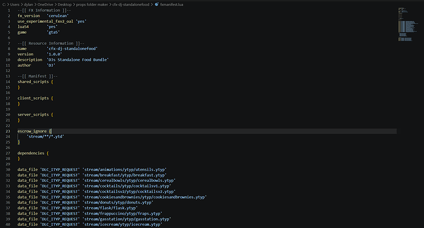424x228 pixels.
Task: Select the dylan breadcrumb folder
Action: pos(28,4)
